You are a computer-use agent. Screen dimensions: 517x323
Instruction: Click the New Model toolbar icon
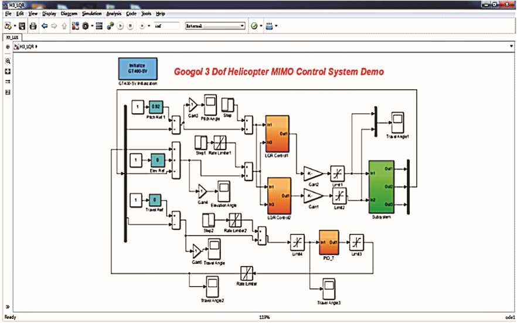point(8,26)
